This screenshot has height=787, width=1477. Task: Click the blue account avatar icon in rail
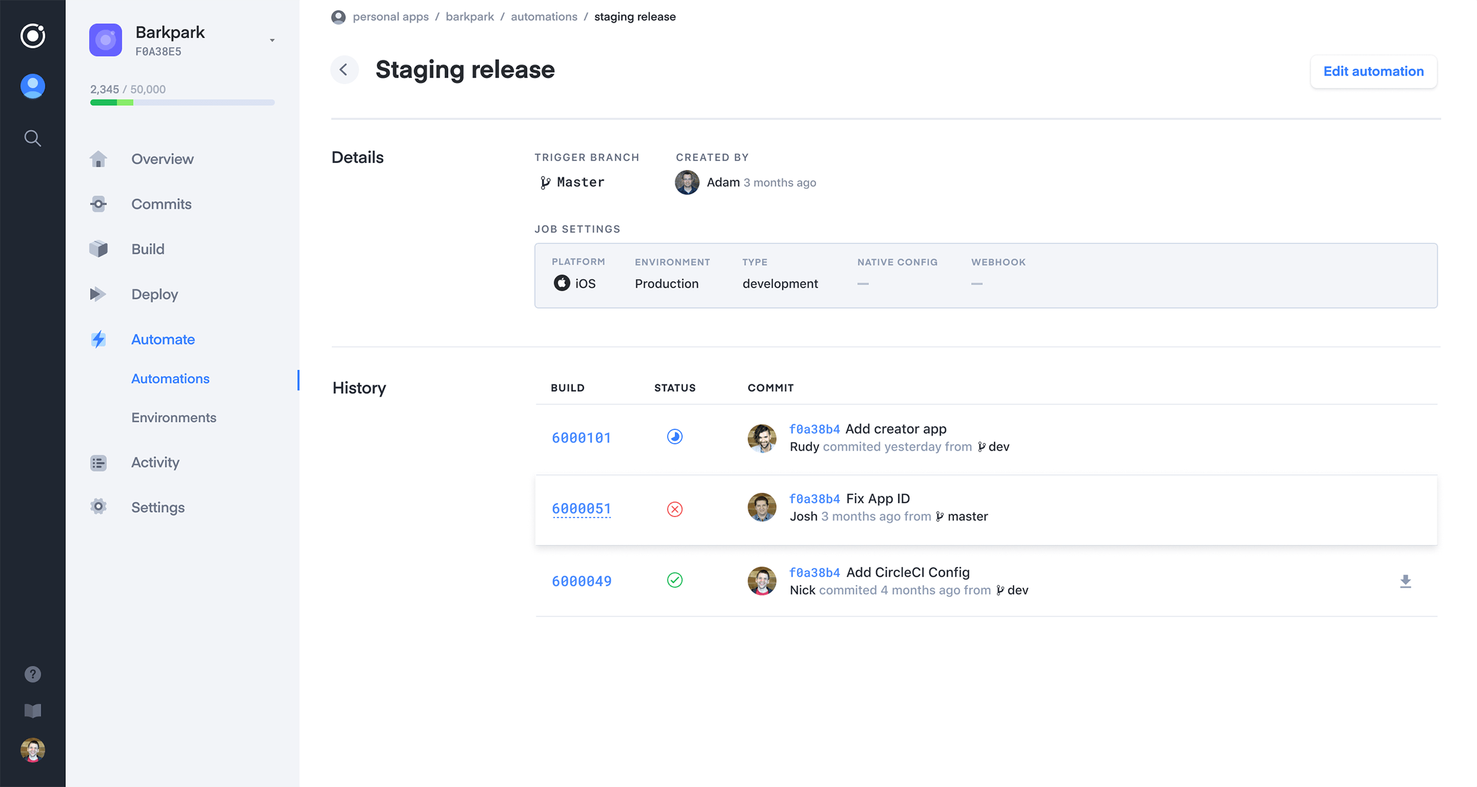(x=33, y=86)
